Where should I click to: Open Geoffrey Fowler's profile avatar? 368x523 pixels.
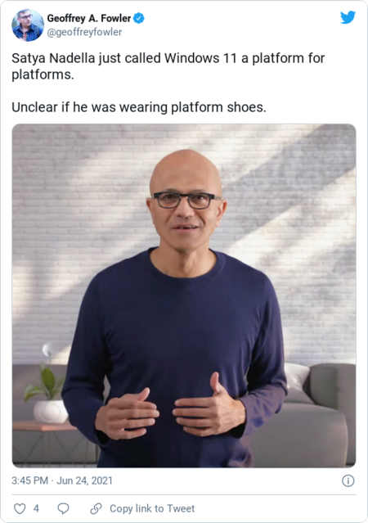(x=28, y=25)
